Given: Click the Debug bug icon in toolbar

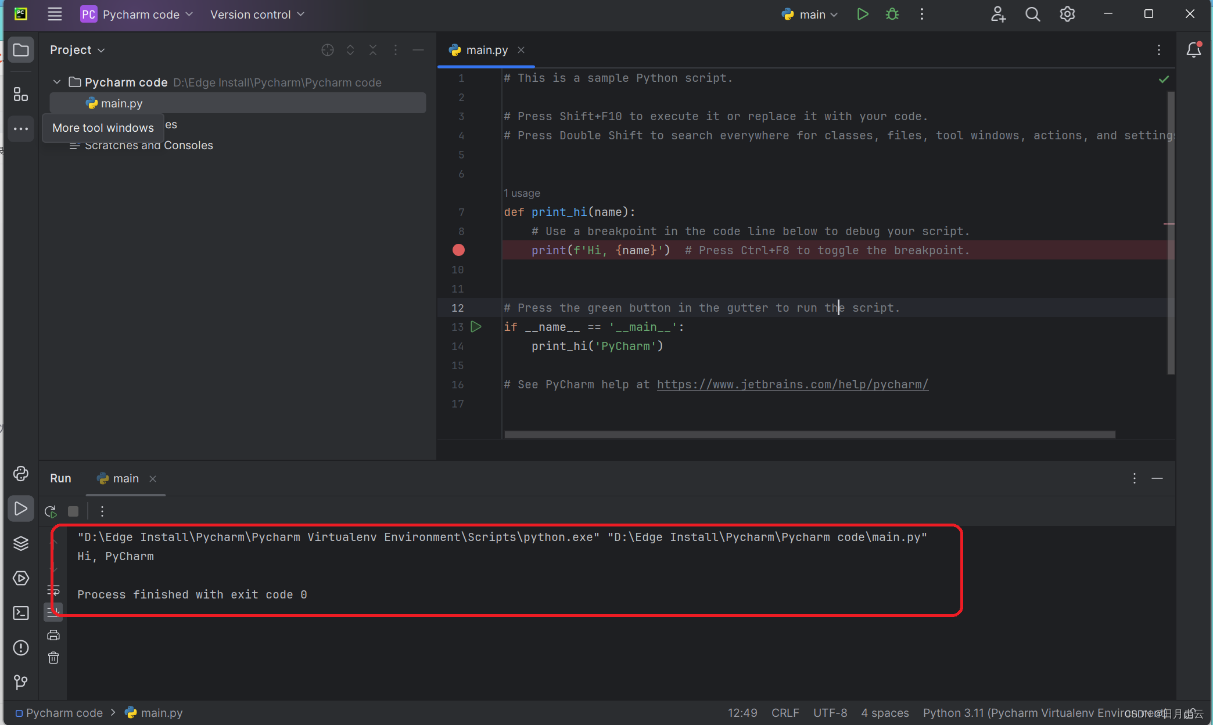Looking at the screenshot, I should 892,15.
